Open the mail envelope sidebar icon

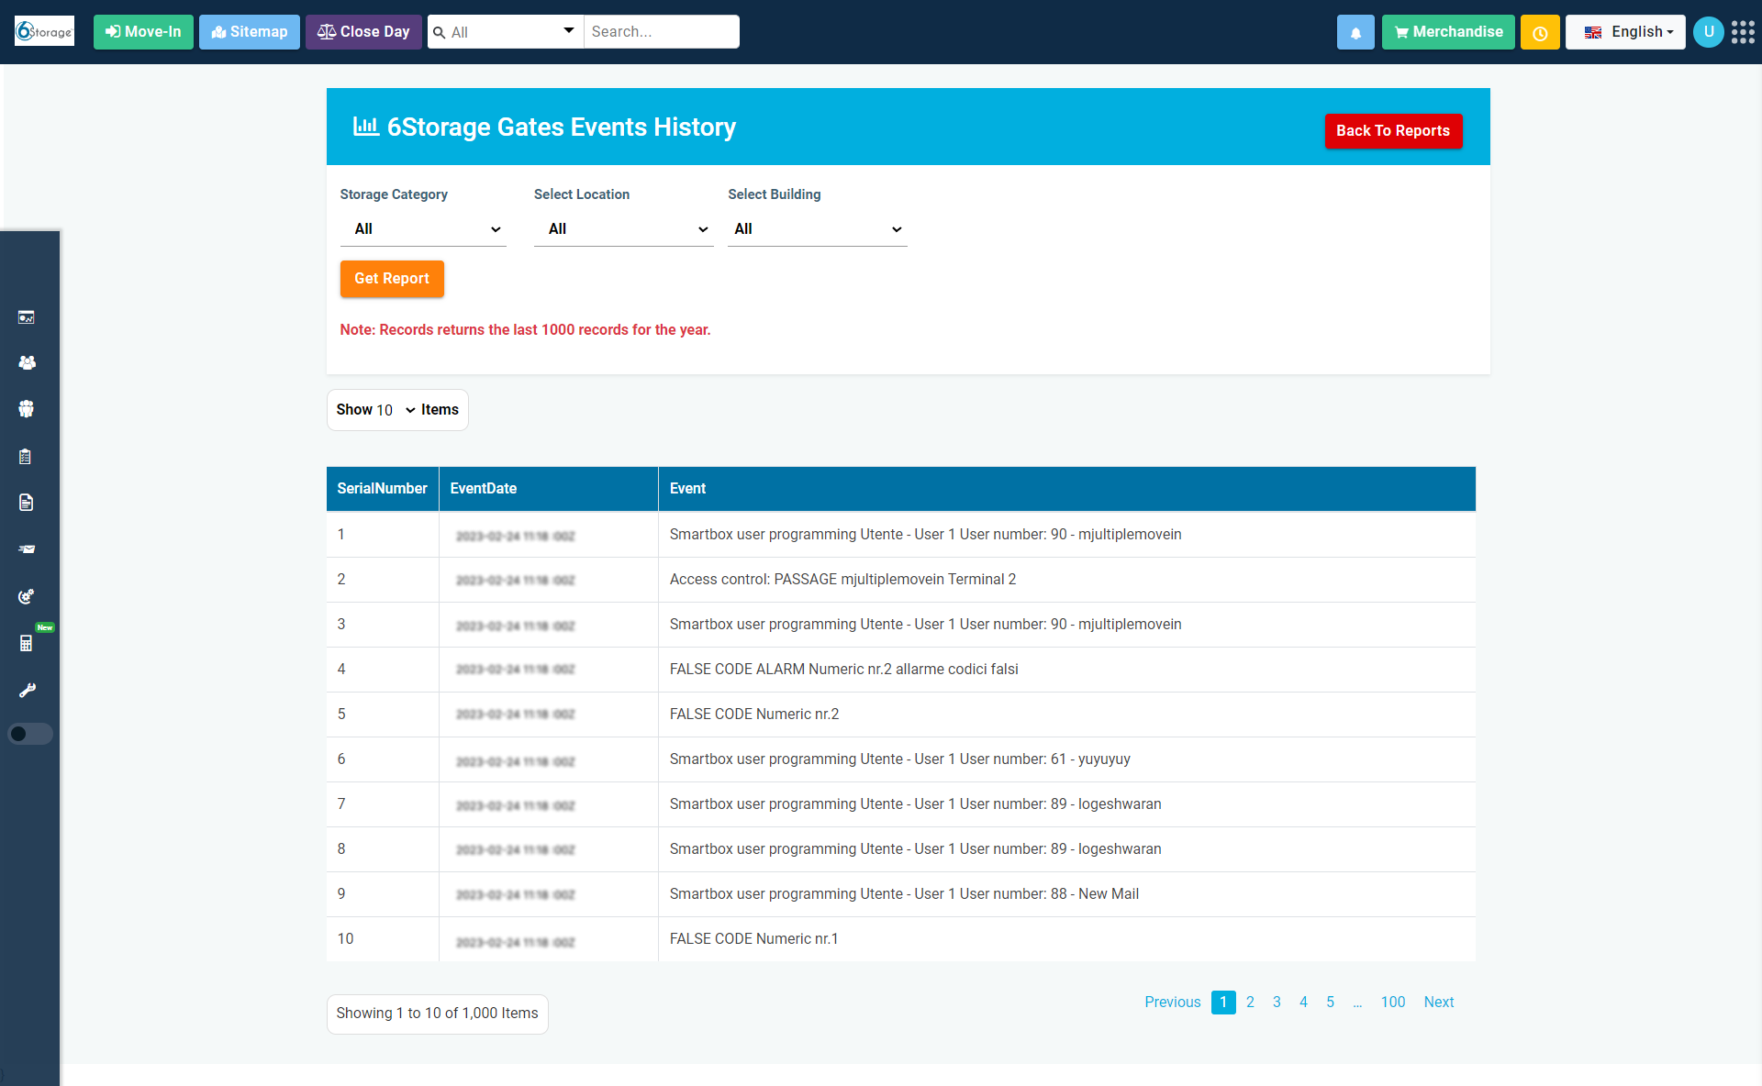point(27,549)
